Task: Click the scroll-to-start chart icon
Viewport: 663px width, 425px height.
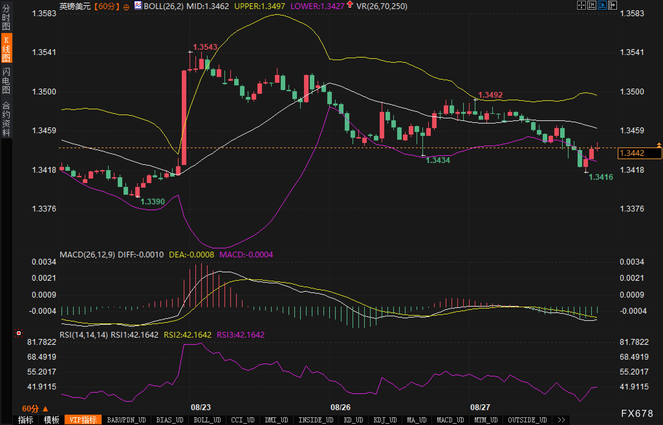Action: point(592,5)
